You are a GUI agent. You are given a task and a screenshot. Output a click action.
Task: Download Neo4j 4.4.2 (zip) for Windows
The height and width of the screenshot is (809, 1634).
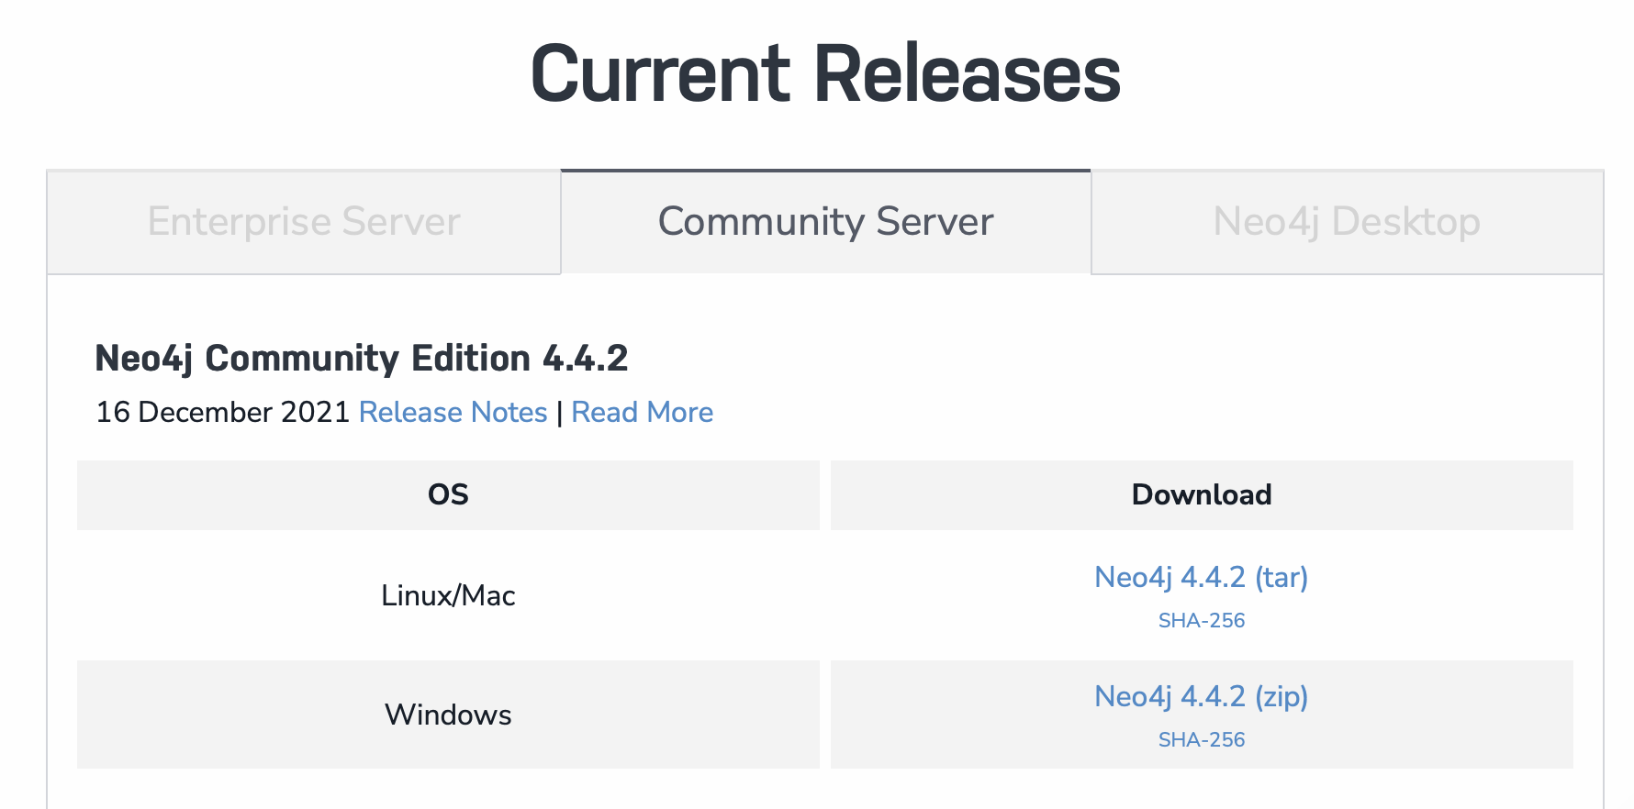tap(1201, 696)
